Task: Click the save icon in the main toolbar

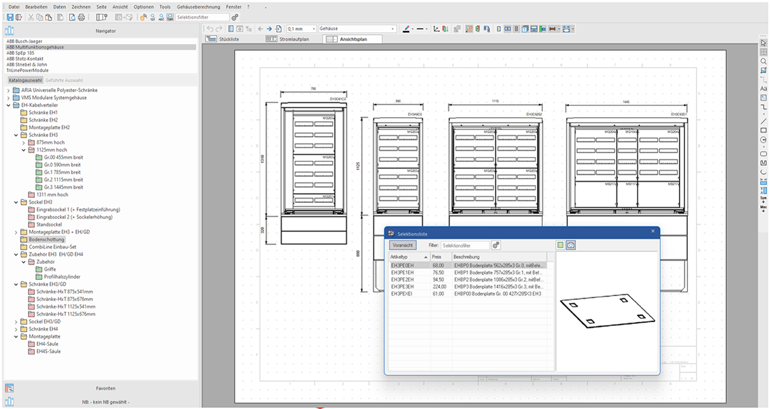Action: pos(10,17)
